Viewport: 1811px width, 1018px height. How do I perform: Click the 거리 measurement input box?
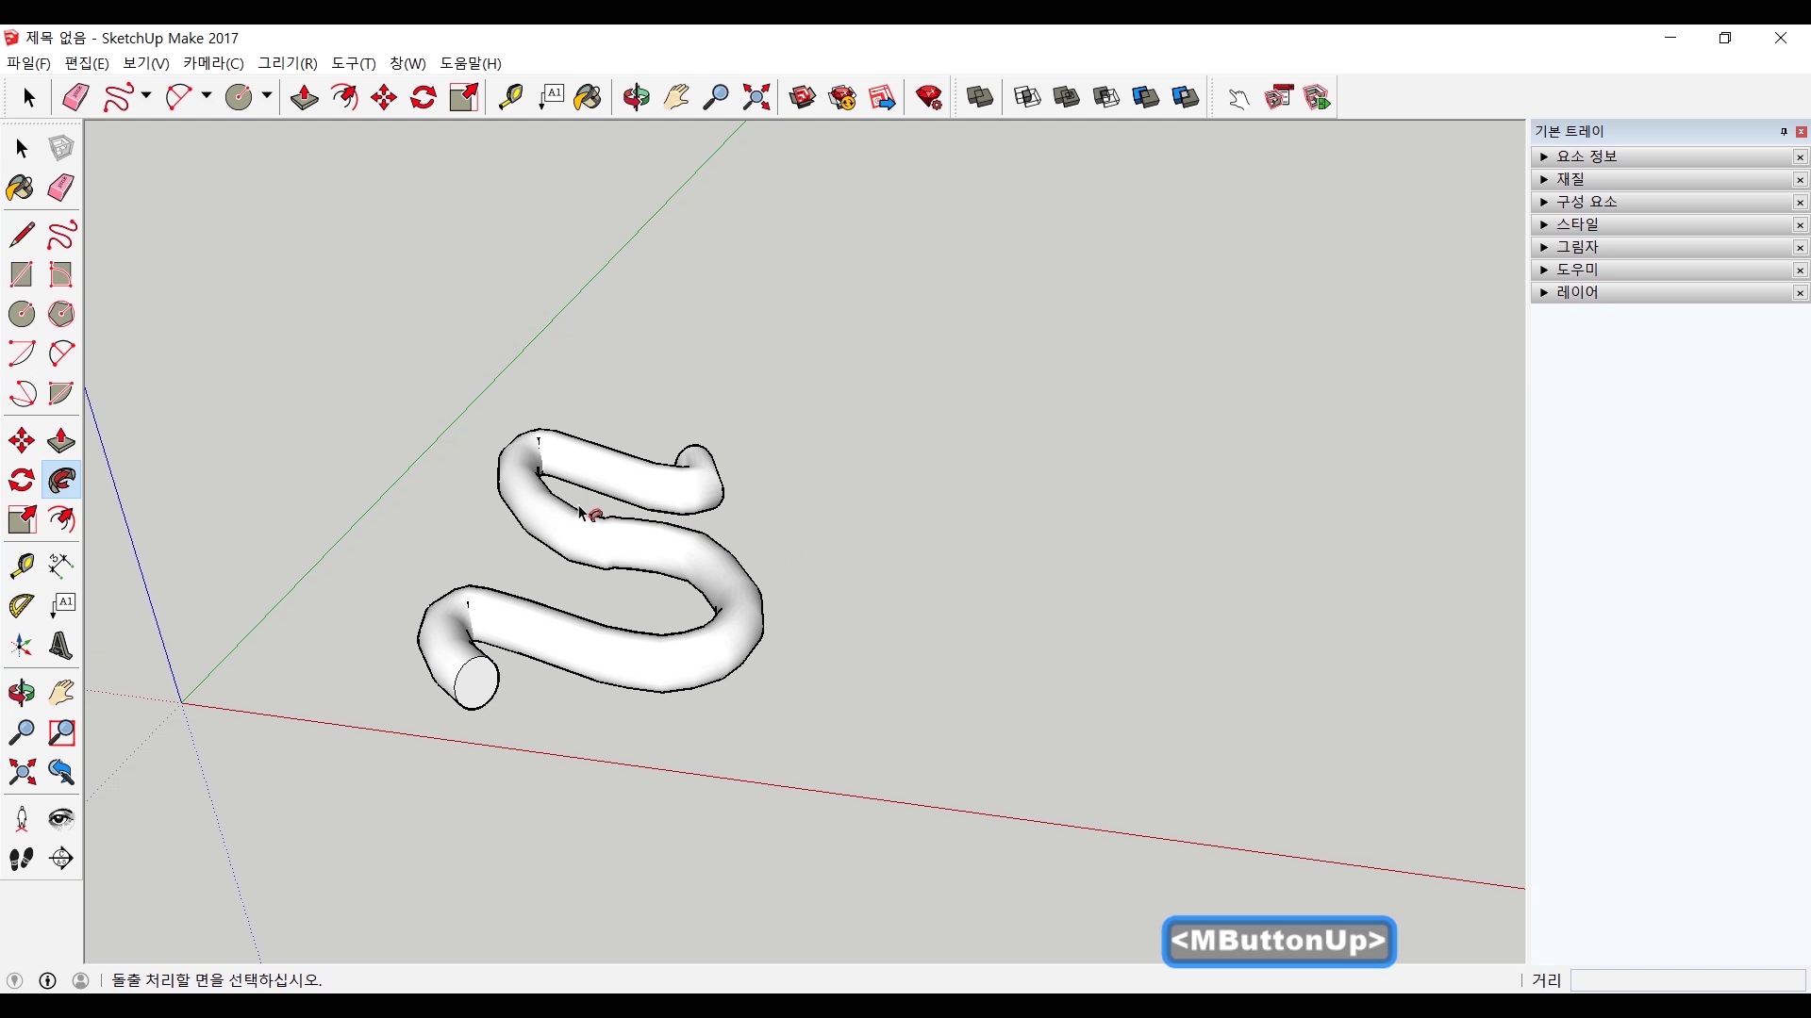1686,980
